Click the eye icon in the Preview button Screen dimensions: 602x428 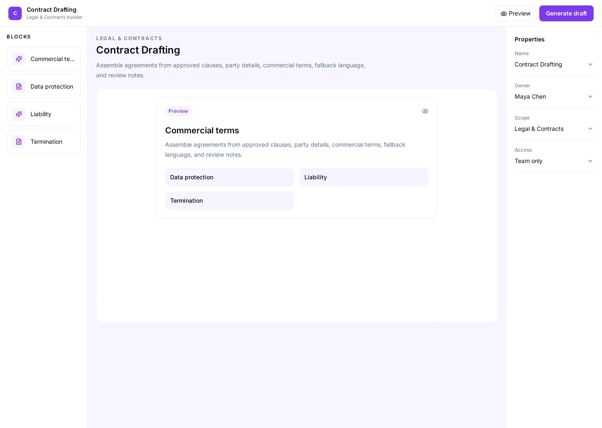pos(504,14)
